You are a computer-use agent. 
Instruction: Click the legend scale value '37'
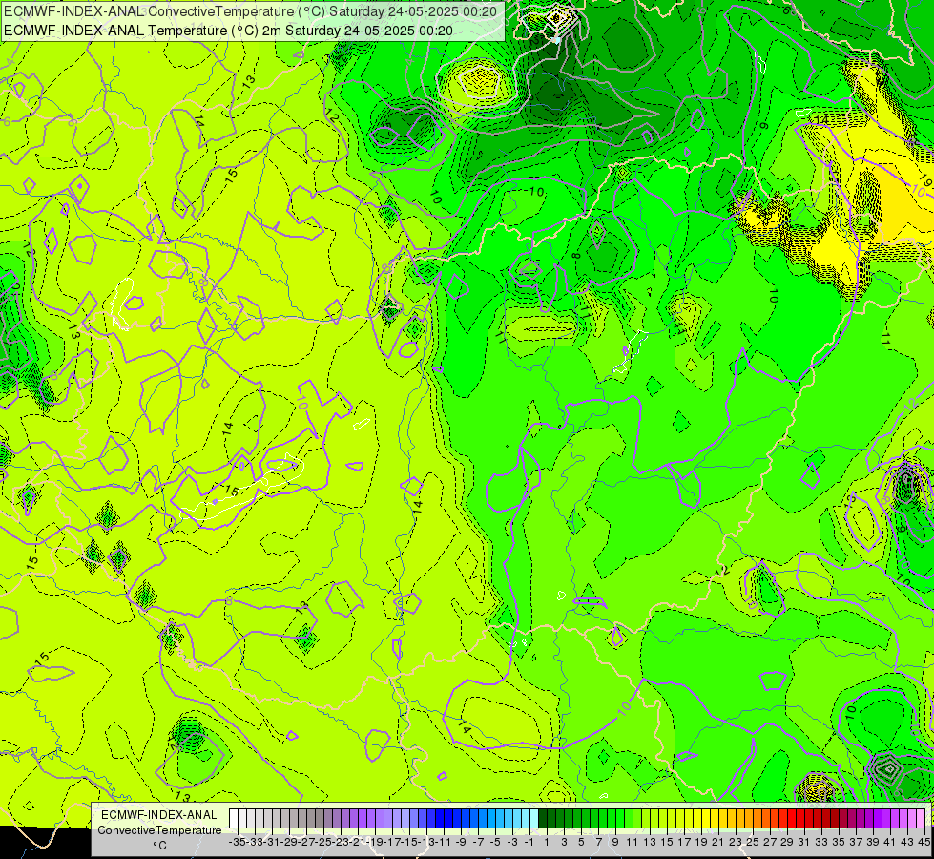tap(856, 842)
